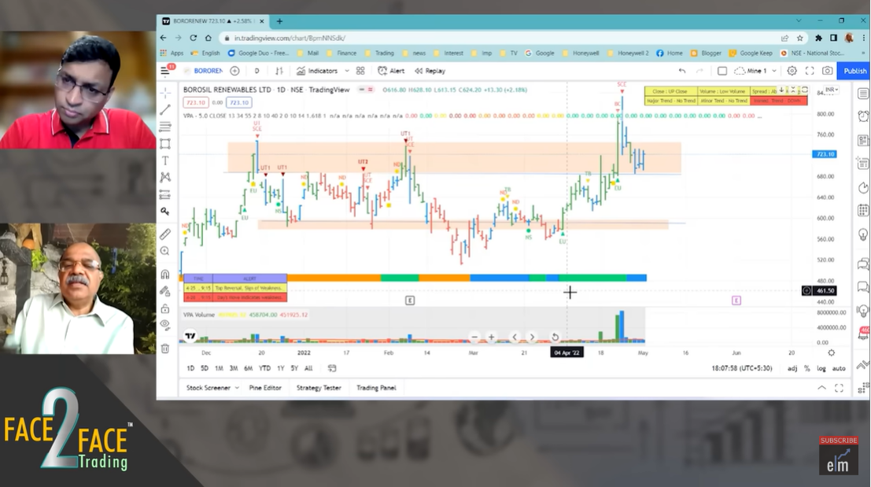Reload the page in browser
The height and width of the screenshot is (487, 871).
click(193, 38)
